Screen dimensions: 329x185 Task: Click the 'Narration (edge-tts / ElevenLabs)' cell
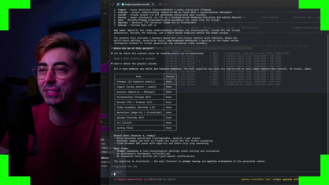point(139,113)
